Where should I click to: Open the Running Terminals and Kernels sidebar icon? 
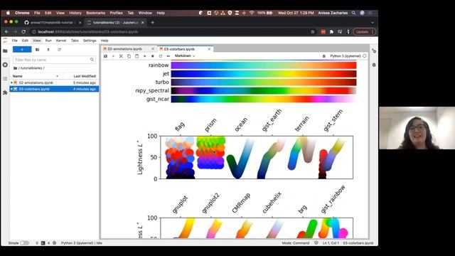(x=5, y=65)
